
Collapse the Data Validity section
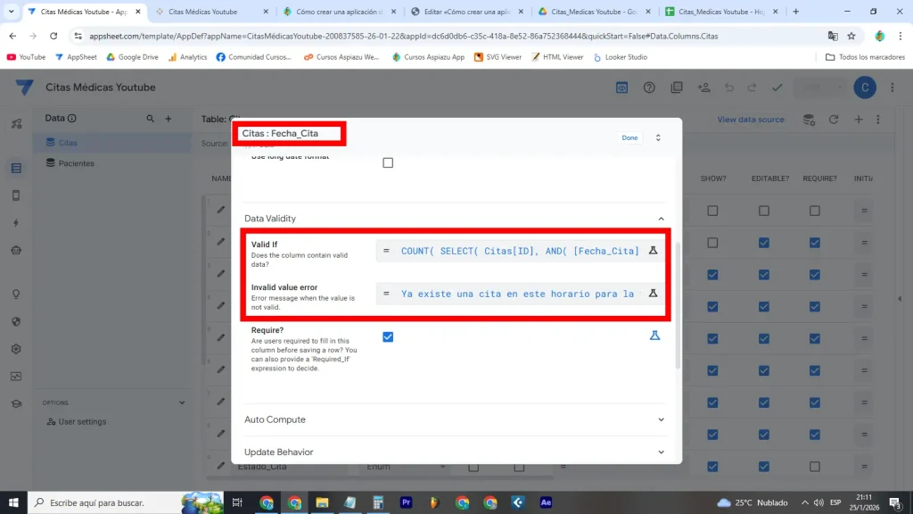(x=661, y=218)
